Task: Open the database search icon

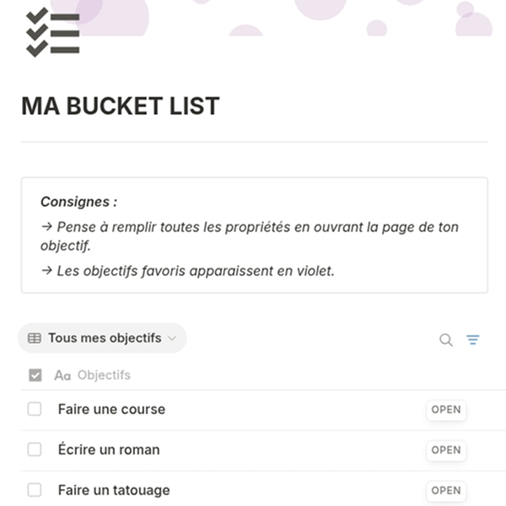Action: coord(446,340)
